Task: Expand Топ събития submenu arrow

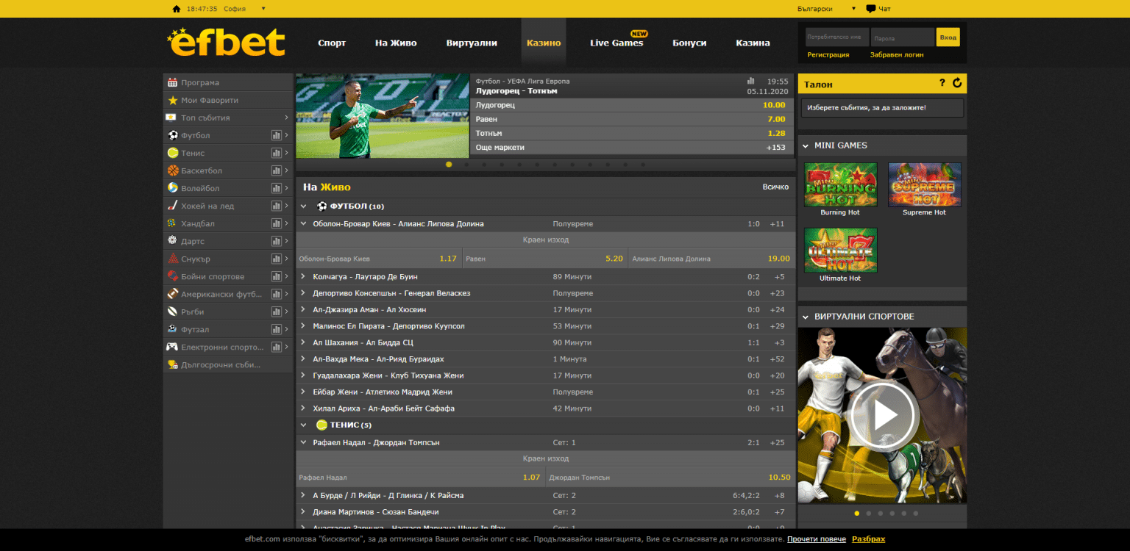Action: [x=286, y=118]
